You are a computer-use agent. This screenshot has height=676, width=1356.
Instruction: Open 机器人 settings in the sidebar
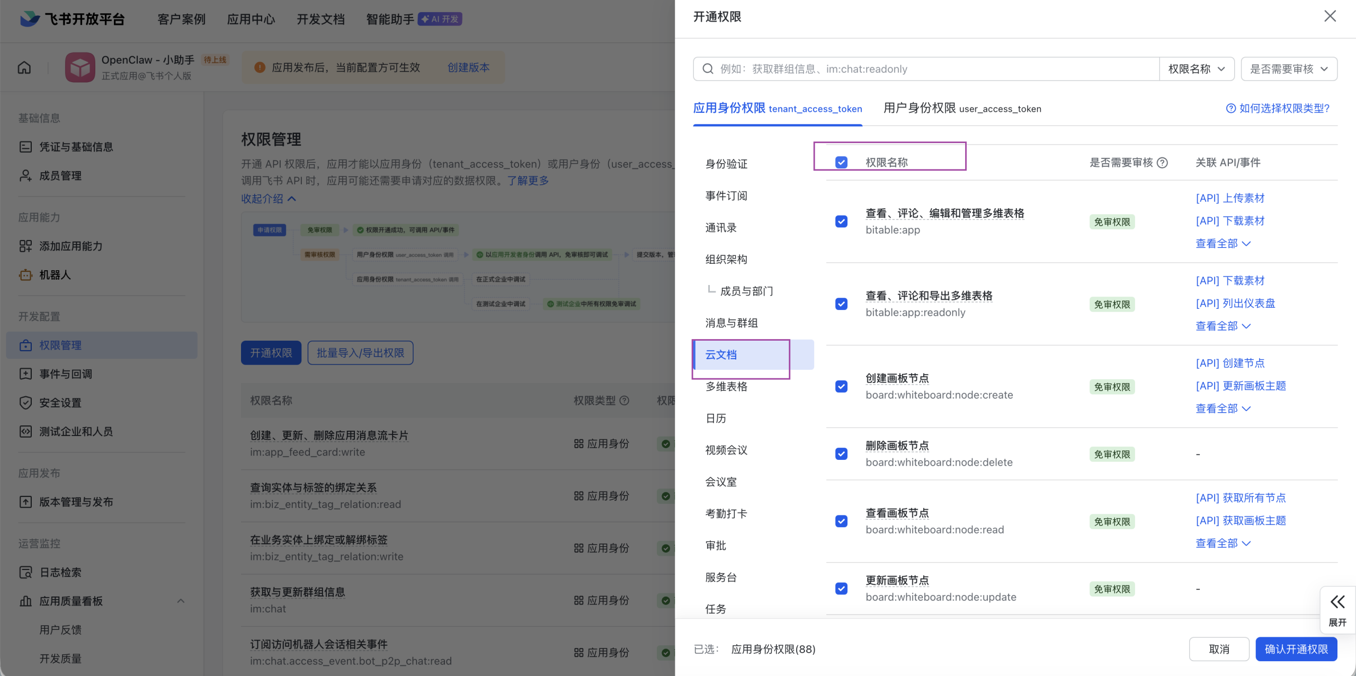click(x=55, y=274)
